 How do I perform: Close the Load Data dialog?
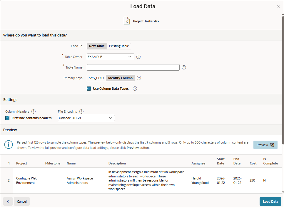(x=278, y=6)
